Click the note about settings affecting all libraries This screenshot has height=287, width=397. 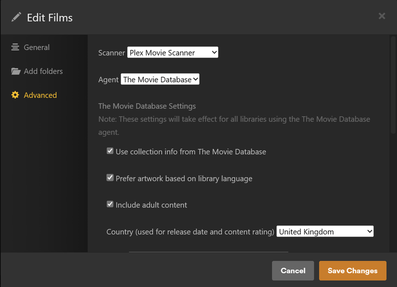(x=234, y=126)
